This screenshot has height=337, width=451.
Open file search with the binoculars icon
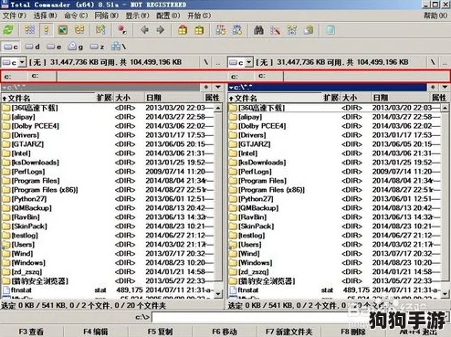[258, 30]
